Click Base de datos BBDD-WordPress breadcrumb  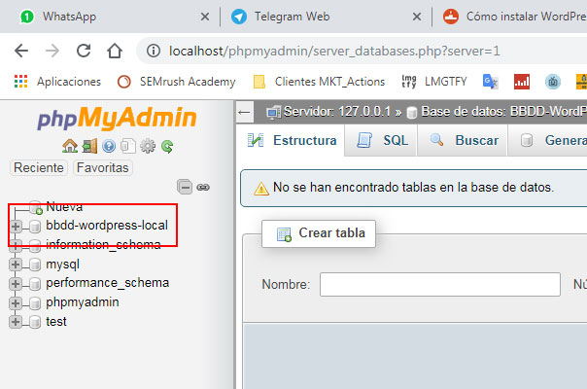[497, 112]
